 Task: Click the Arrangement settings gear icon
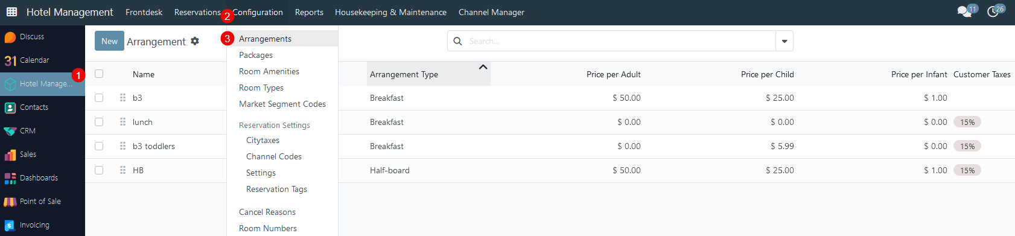pos(195,41)
